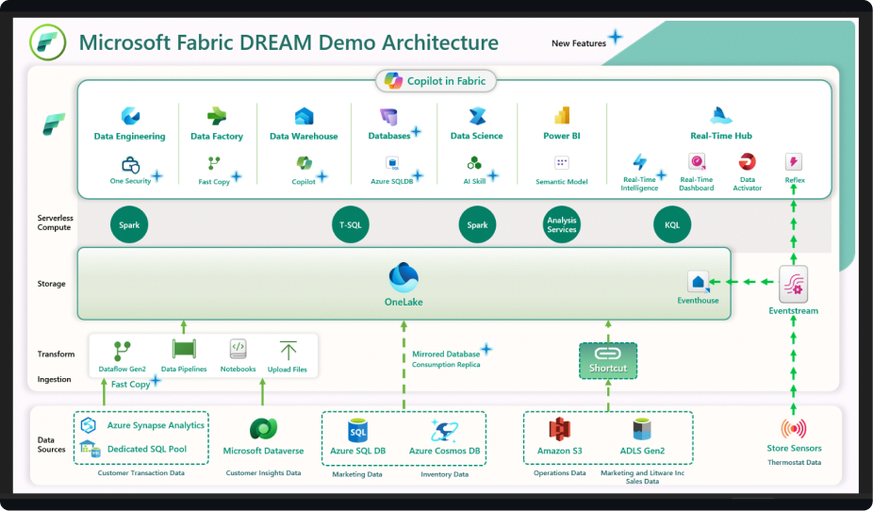Screen dimensions: 873x511
Task: Click the Data Warehouse Copilot icon
Action: pyautogui.click(x=304, y=163)
